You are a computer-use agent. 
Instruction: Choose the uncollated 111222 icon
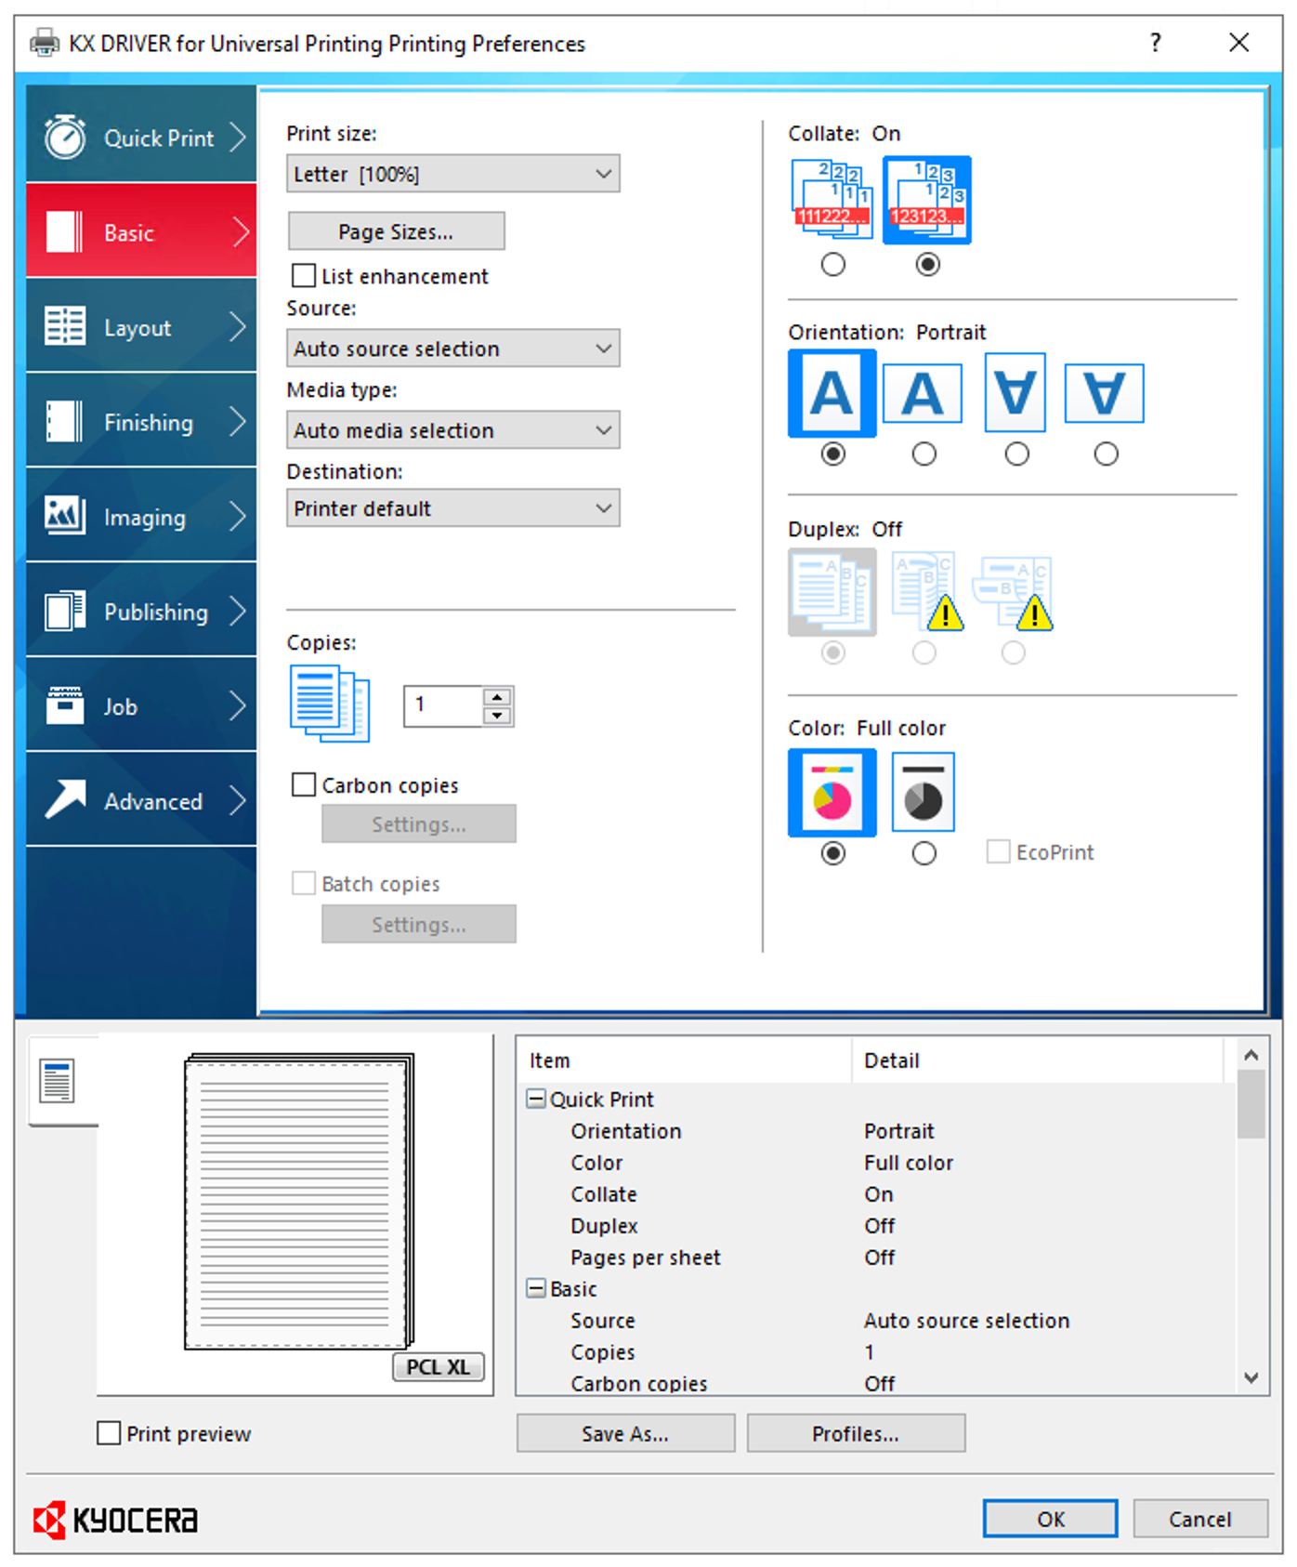click(x=832, y=200)
